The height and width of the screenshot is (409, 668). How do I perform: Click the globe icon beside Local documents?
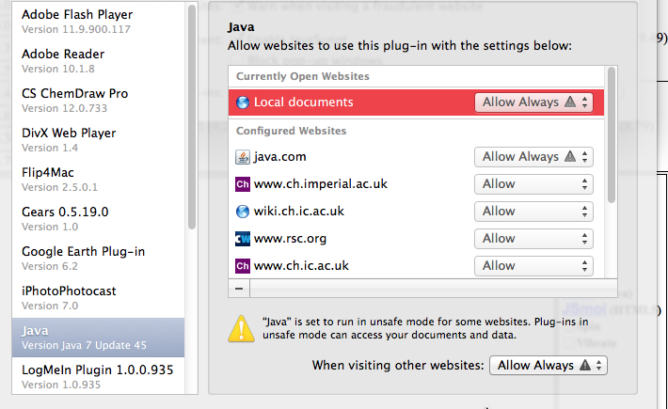point(243,102)
